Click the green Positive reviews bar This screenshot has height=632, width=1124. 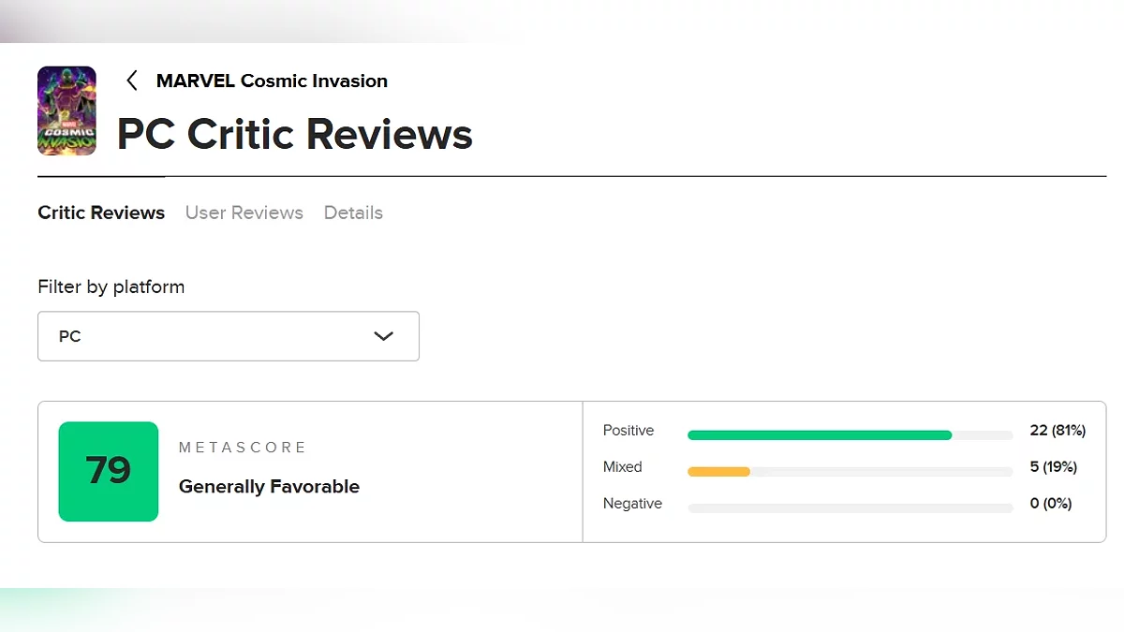[820, 435]
